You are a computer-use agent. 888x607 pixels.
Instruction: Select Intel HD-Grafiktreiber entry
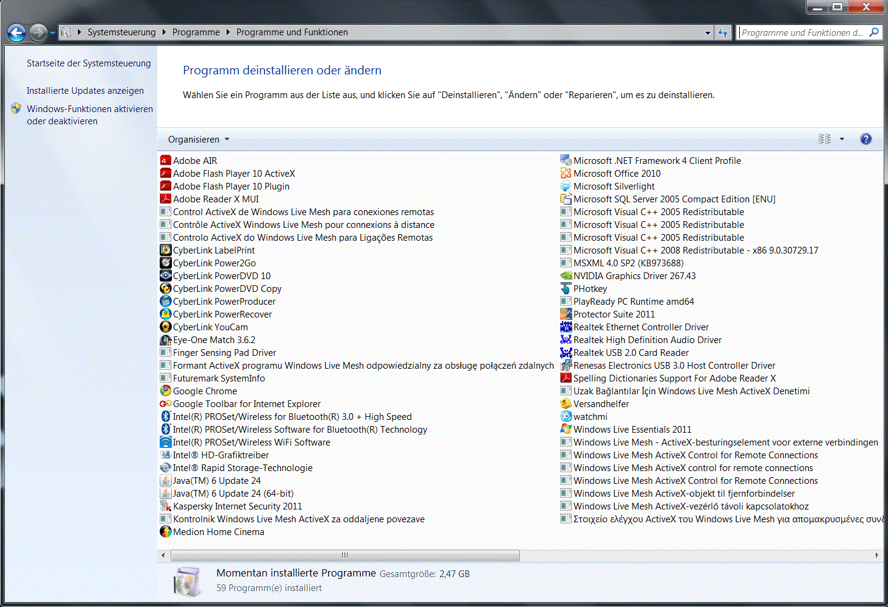tap(215, 455)
